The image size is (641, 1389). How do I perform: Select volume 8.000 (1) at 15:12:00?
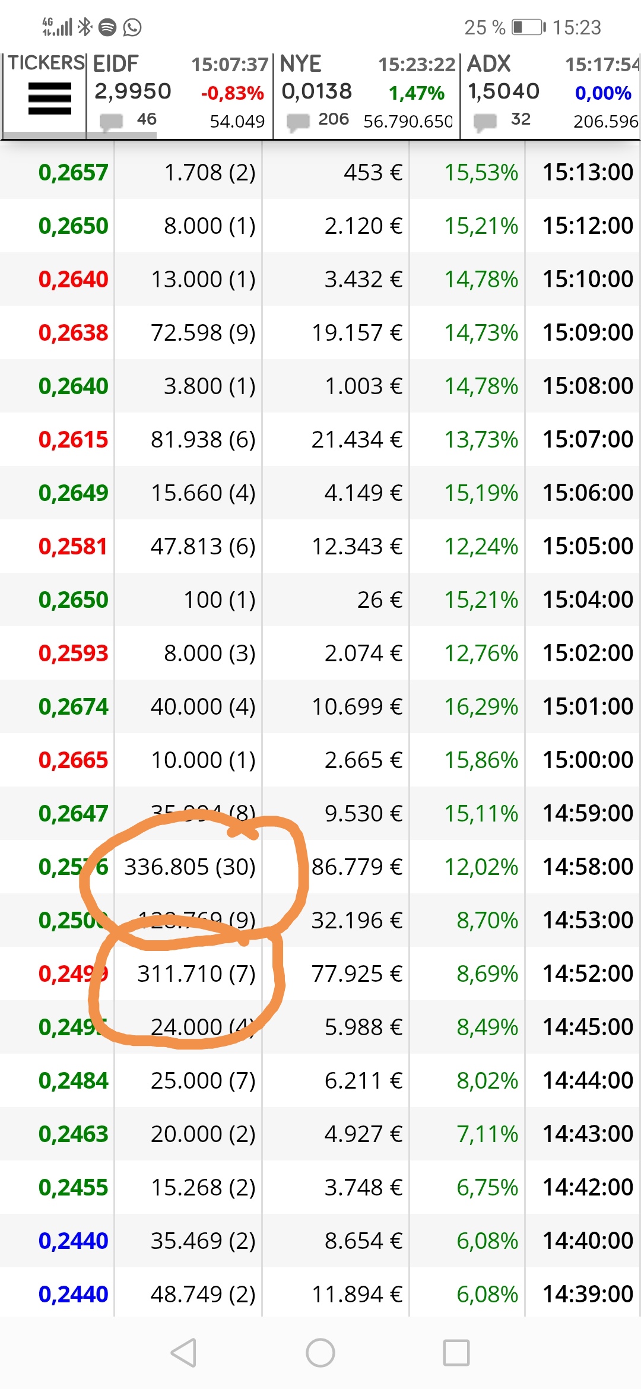pyautogui.click(x=210, y=226)
